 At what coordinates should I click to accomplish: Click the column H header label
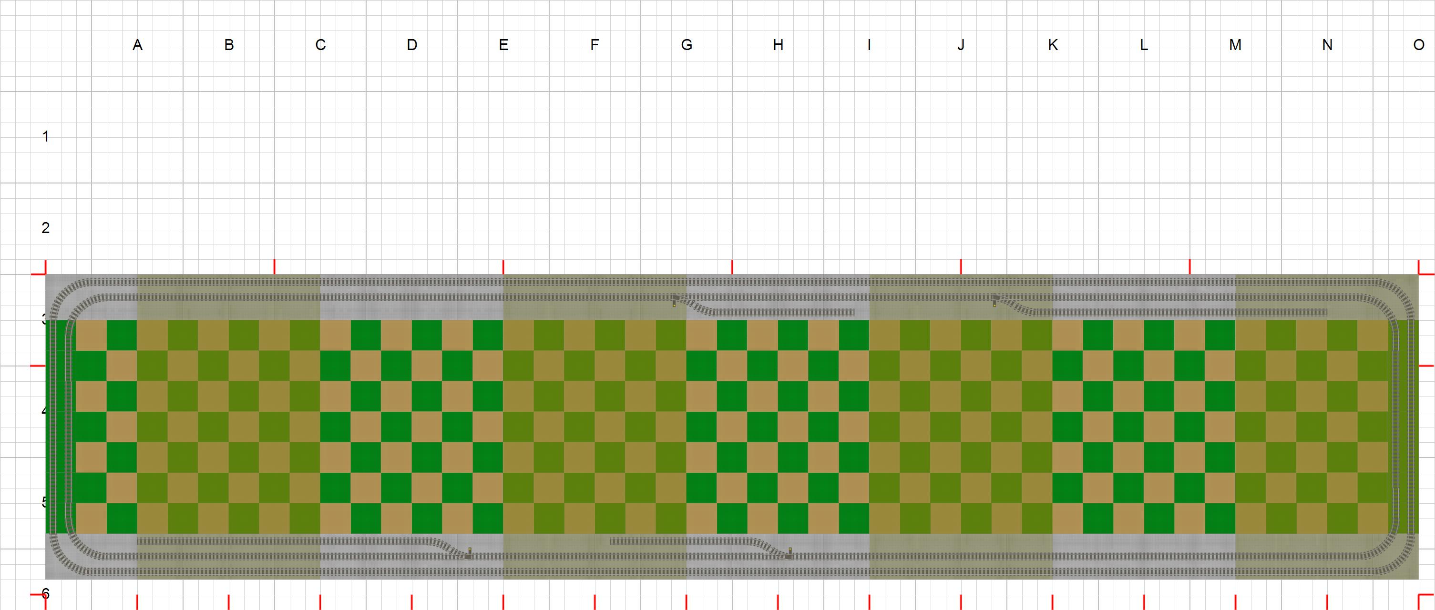coord(778,45)
